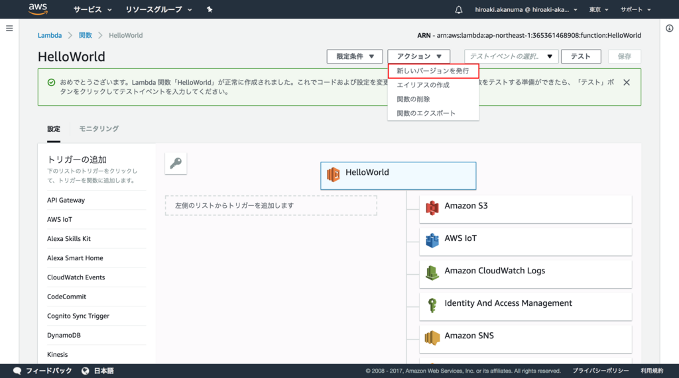The image size is (679, 378).
Task: Click the green success check icon
Action: [51, 82]
